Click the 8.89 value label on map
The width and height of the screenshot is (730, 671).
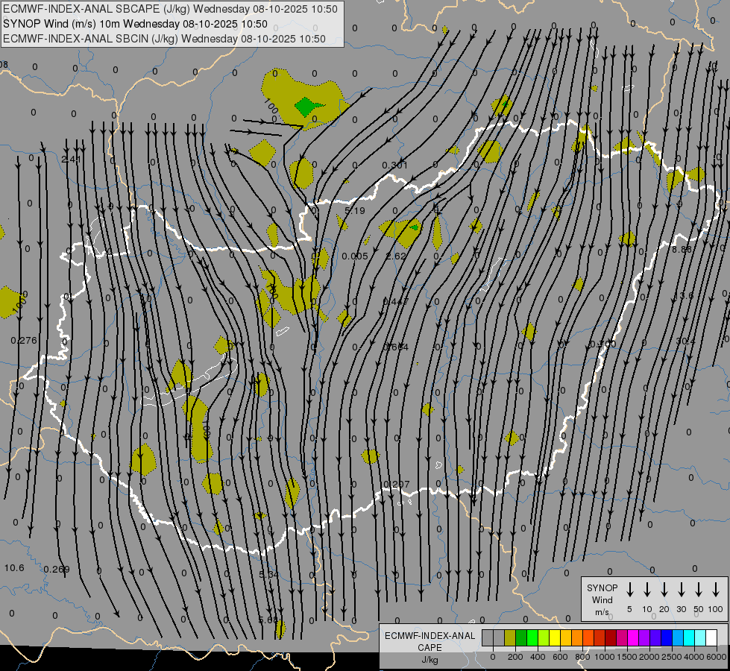[681, 249]
